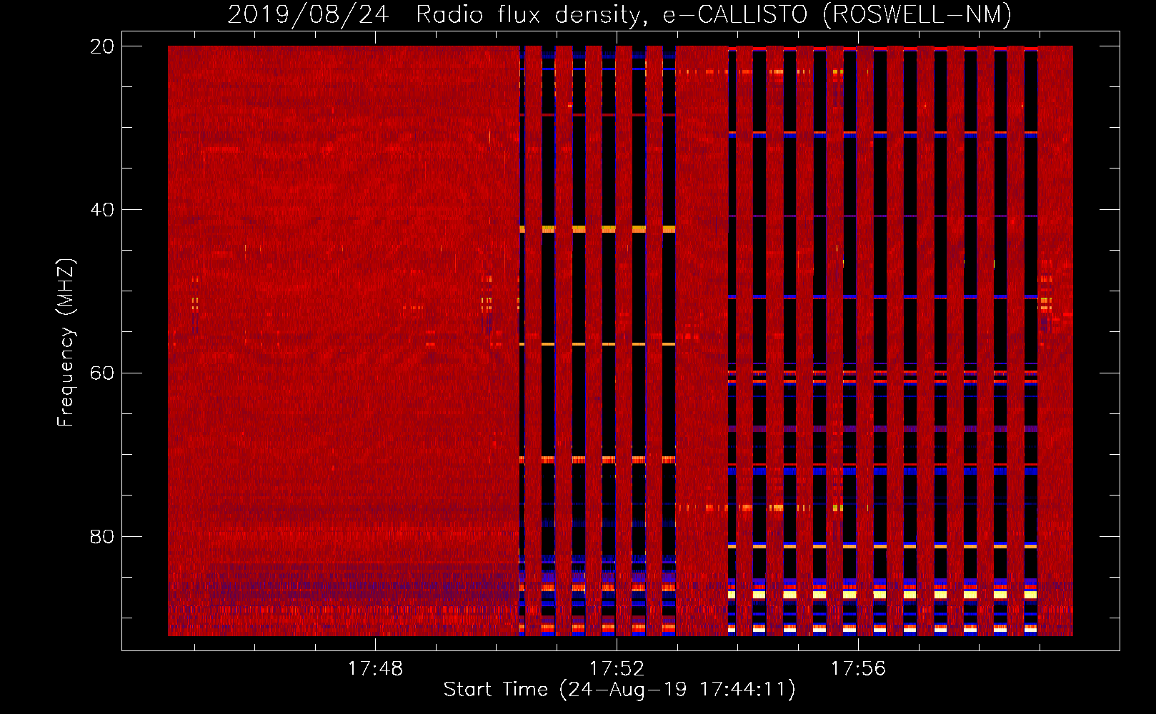The width and height of the screenshot is (1156, 714).
Task: Select the 17:48 time tick label
Action: pyautogui.click(x=376, y=669)
